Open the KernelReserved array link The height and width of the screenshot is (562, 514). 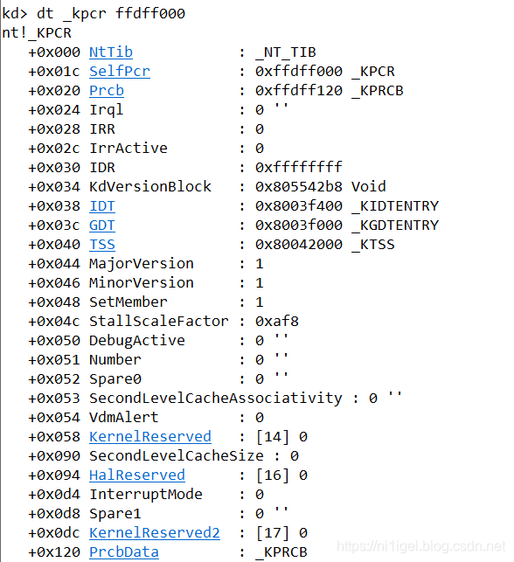click(x=150, y=436)
